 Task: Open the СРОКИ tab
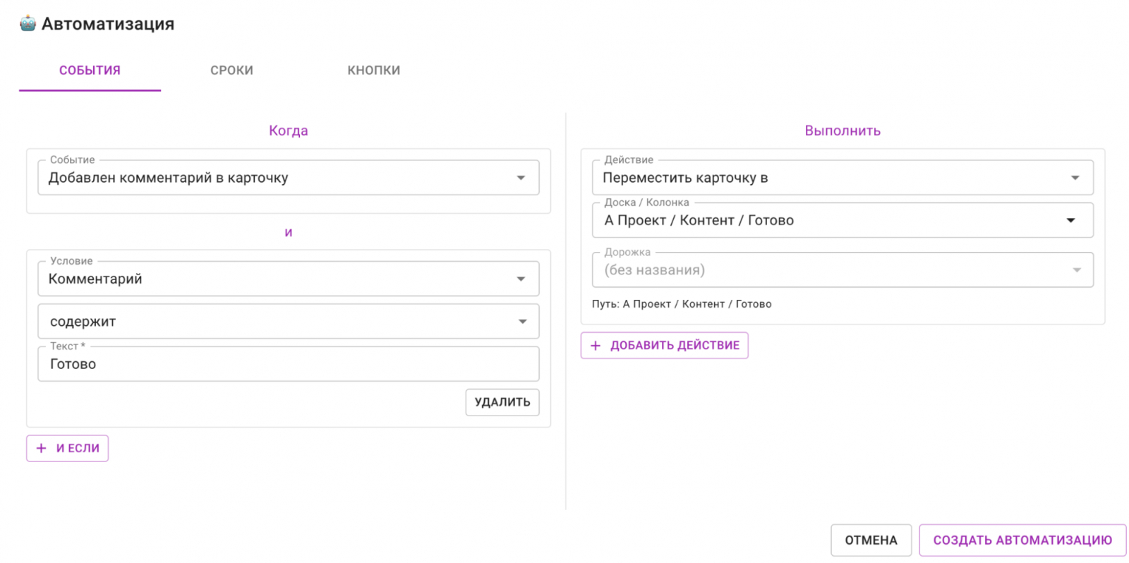pyautogui.click(x=231, y=71)
